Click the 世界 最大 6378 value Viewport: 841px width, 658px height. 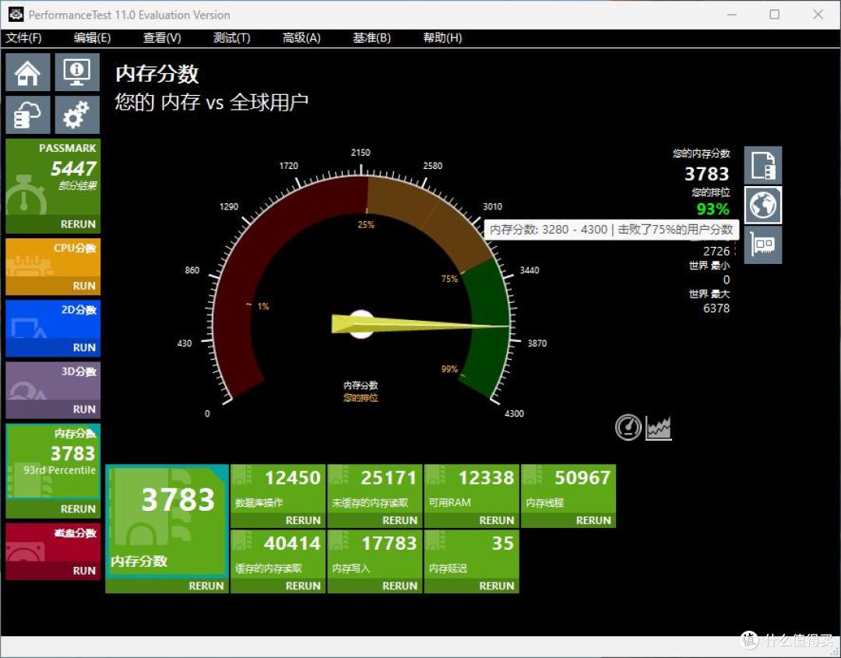click(x=716, y=308)
